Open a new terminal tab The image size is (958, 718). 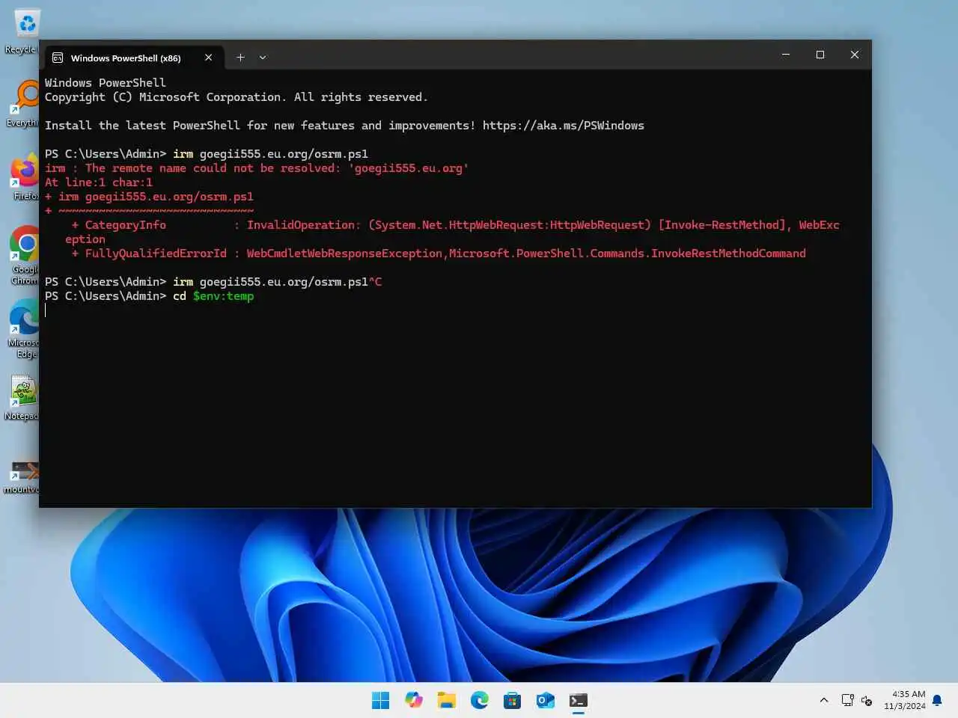240,58
